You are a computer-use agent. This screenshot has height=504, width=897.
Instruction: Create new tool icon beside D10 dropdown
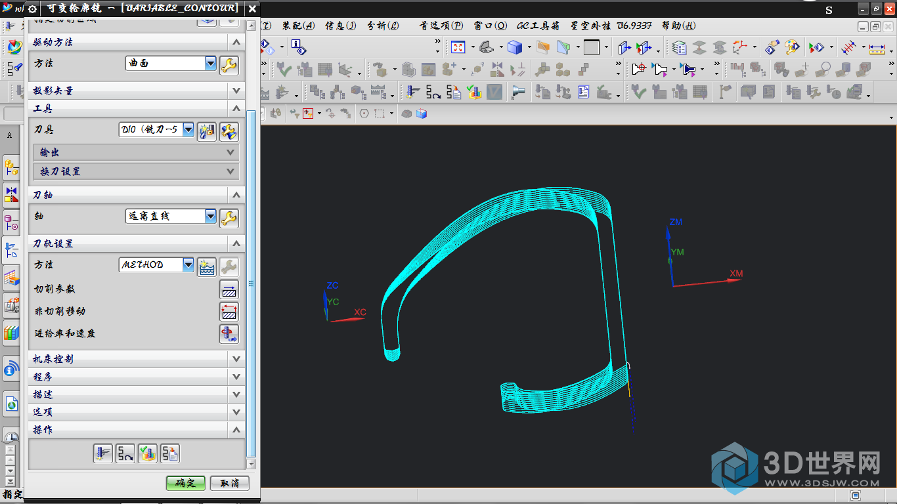tap(207, 131)
